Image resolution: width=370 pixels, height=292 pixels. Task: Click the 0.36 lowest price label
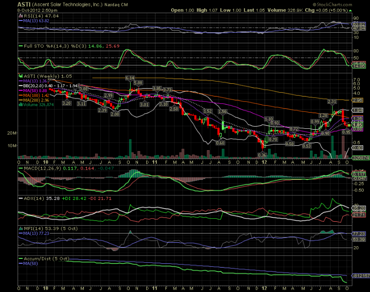coord(262,155)
